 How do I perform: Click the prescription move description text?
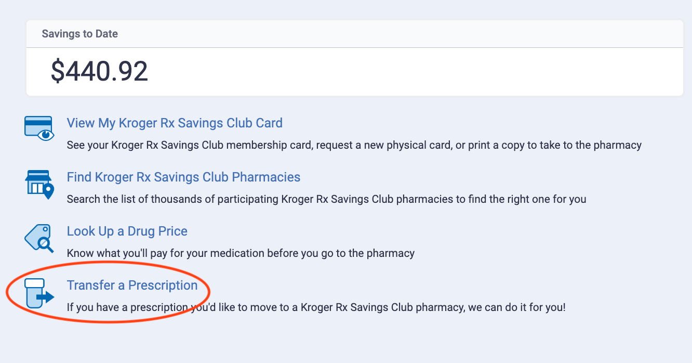click(316, 307)
